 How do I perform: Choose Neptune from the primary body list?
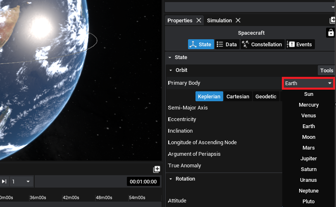point(309,190)
